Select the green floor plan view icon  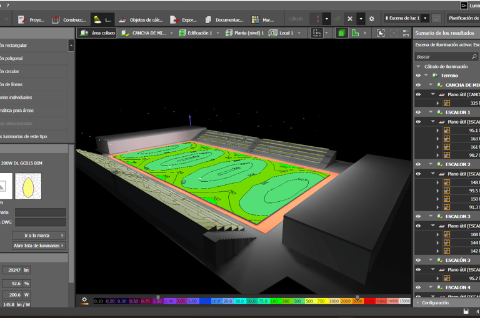pos(355,33)
